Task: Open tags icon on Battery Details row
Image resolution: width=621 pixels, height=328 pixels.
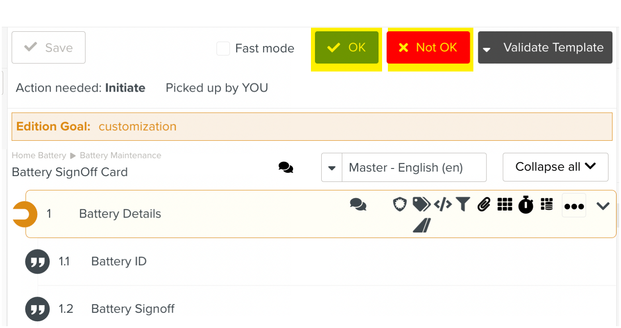Action: coord(421,205)
